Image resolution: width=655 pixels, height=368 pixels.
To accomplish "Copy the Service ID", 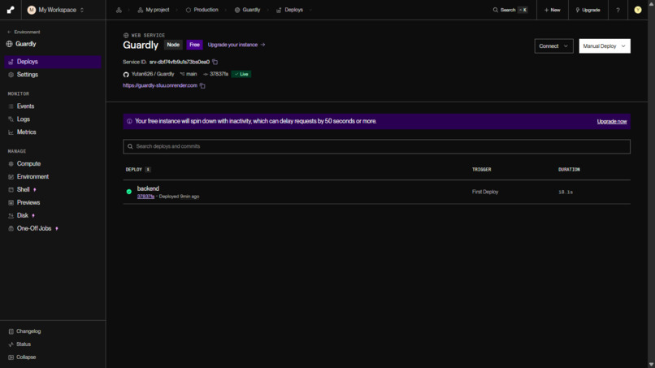I will pyautogui.click(x=215, y=62).
